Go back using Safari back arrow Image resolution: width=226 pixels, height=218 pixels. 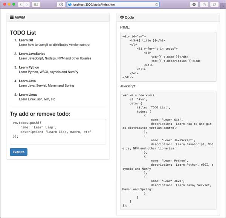coord(21,5)
